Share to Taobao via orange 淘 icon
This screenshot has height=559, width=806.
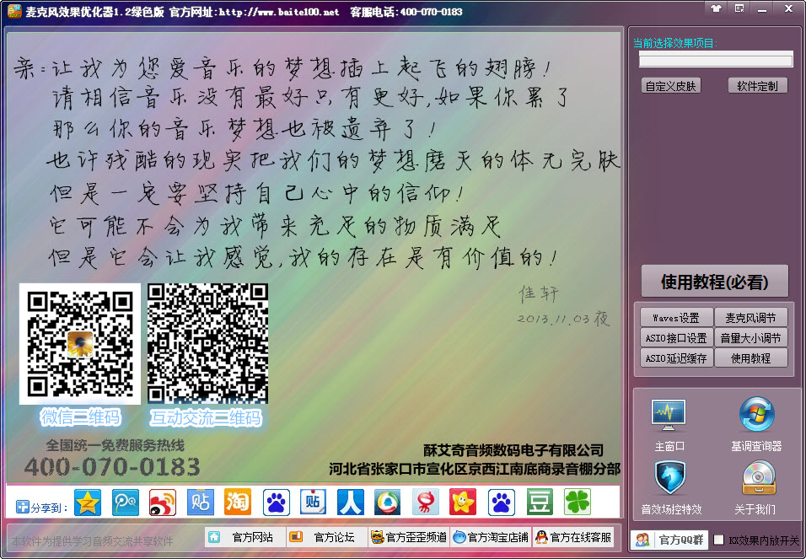(x=238, y=503)
